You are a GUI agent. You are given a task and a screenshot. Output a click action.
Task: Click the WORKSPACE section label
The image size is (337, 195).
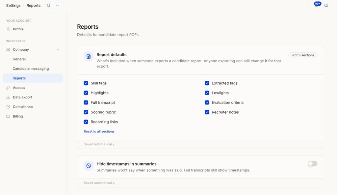point(16,41)
